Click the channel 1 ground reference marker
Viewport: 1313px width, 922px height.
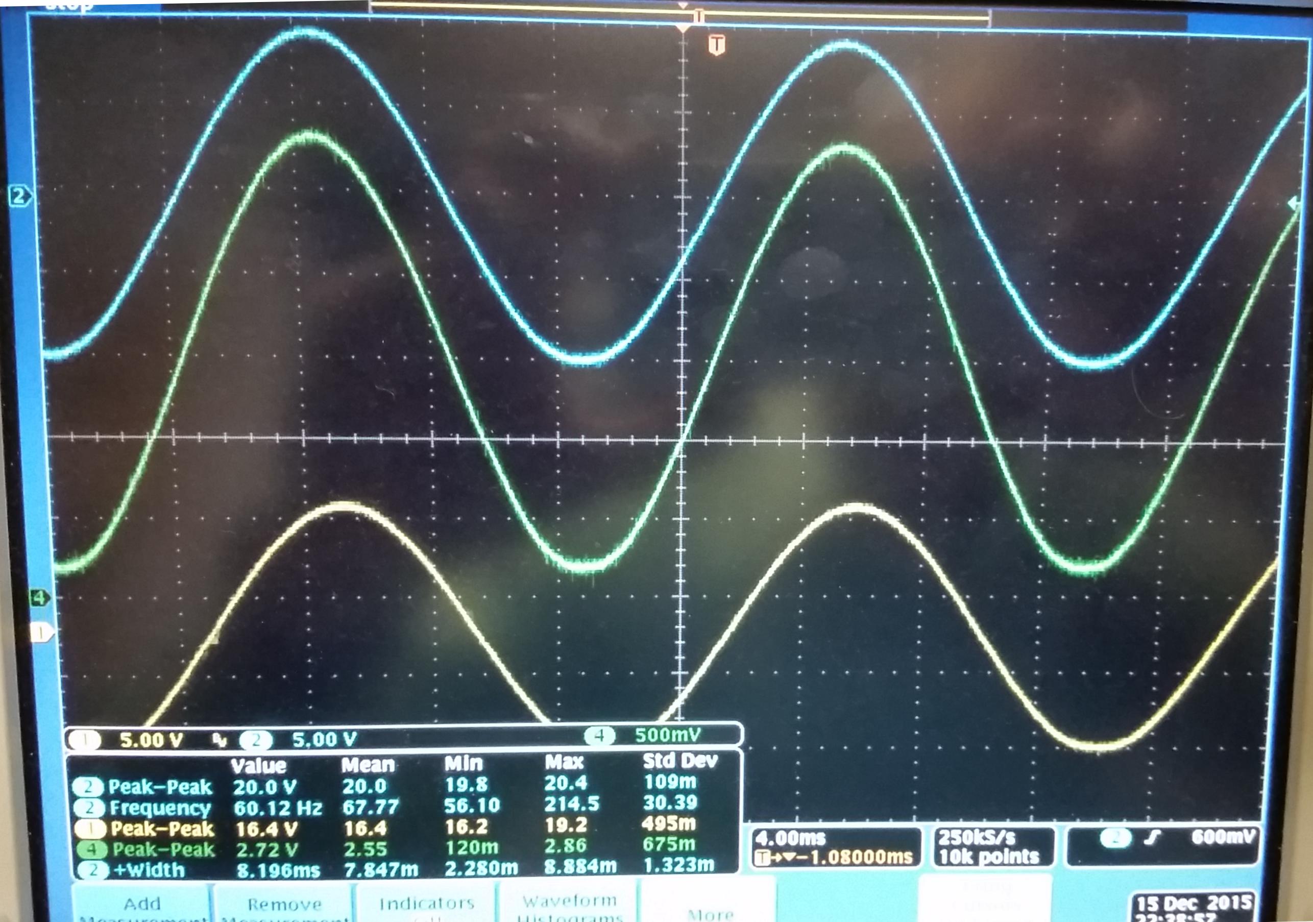coord(41,633)
